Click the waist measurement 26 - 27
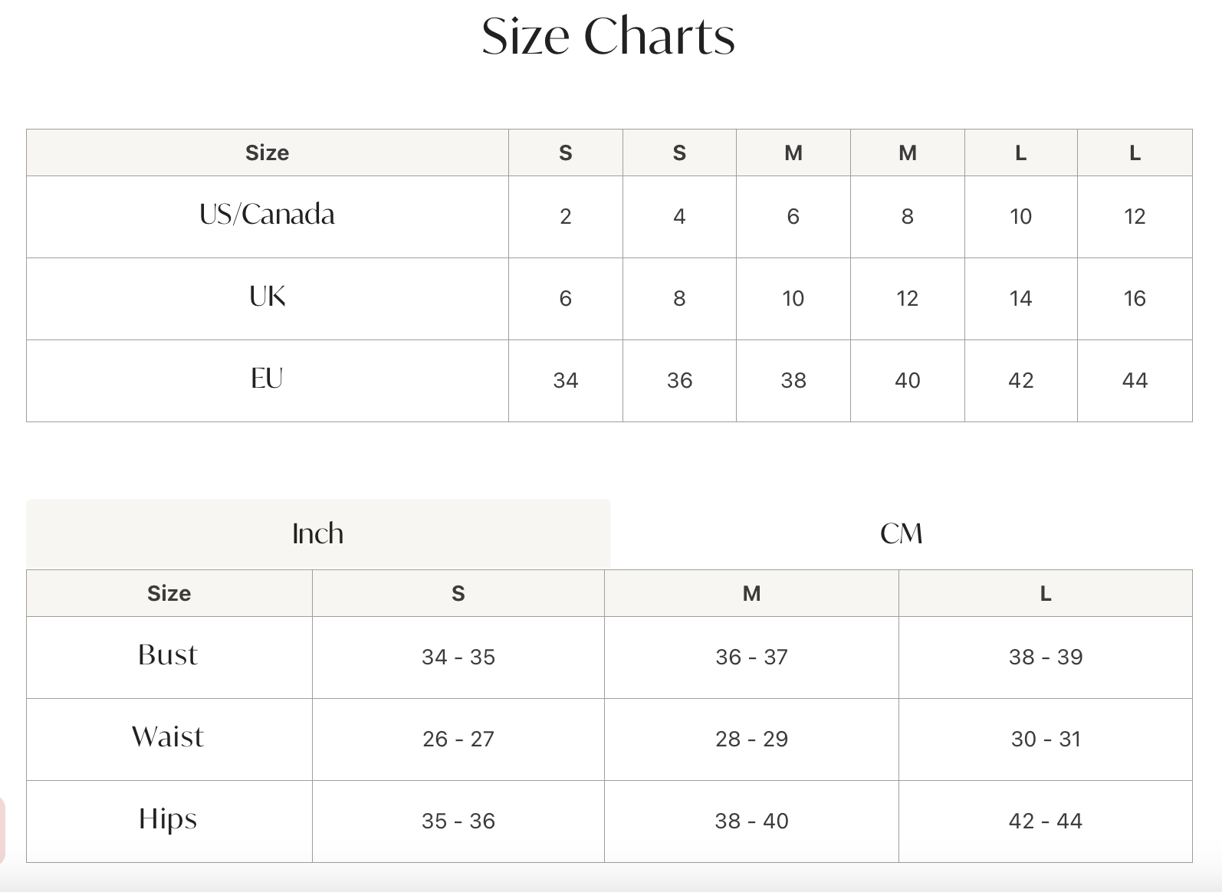Image resolution: width=1222 pixels, height=892 pixels. coord(458,740)
